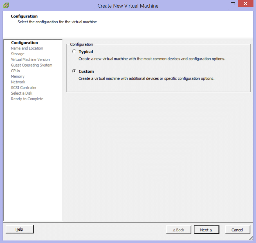Image resolution: width=256 pixels, height=243 pixels.
Task: Open Help for this wizard
Action: tap(19, 229)
